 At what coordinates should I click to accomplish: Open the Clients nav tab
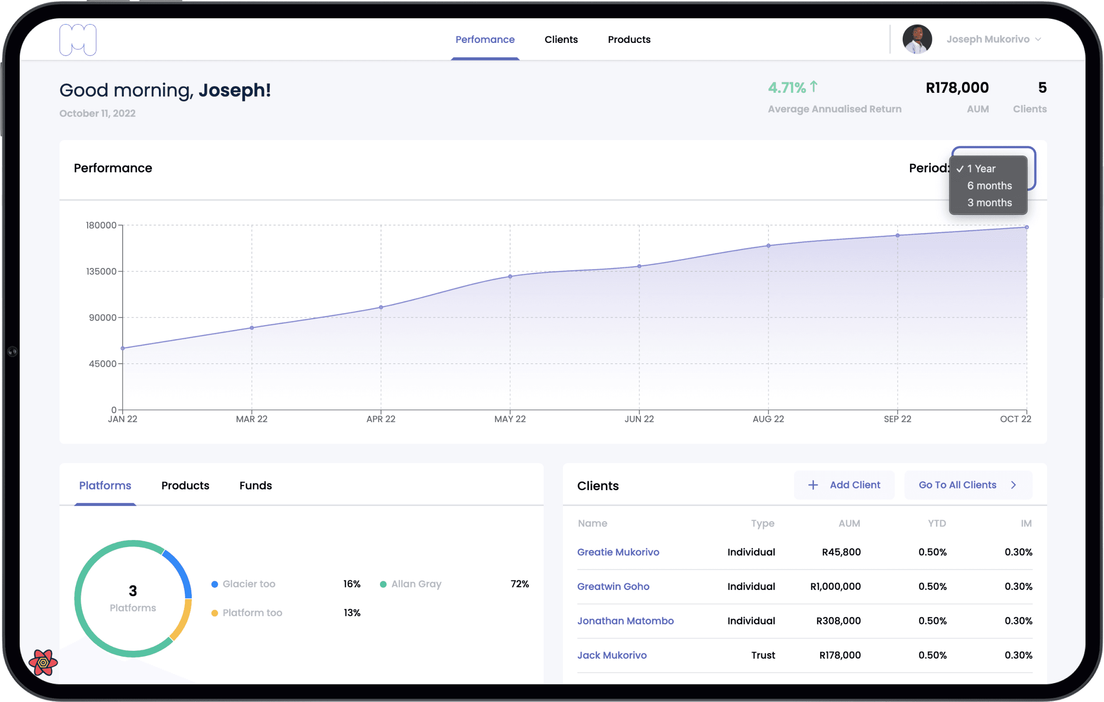pyautogui.click(x=561, y=39)
